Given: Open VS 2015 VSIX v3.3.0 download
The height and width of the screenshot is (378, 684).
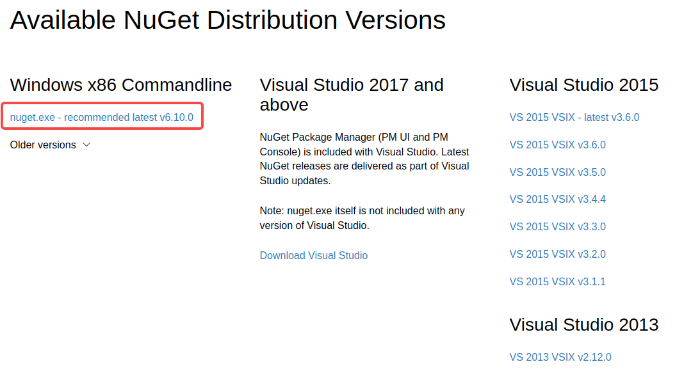Looking at the screenshot, I should tap(557, 227).
